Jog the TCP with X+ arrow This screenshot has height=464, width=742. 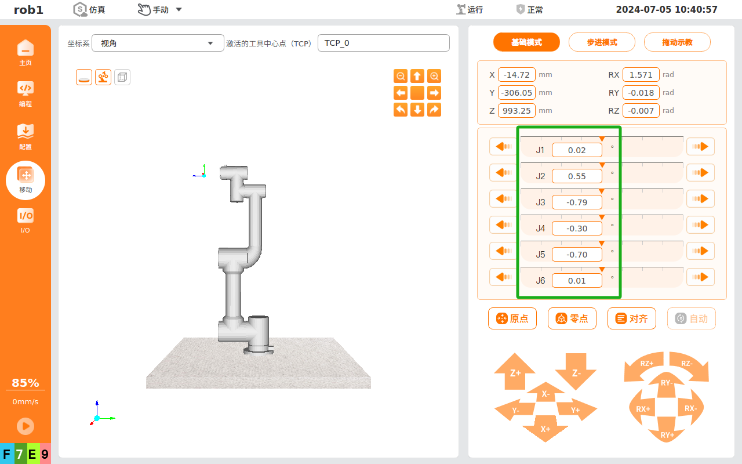(x=545, y=428)
